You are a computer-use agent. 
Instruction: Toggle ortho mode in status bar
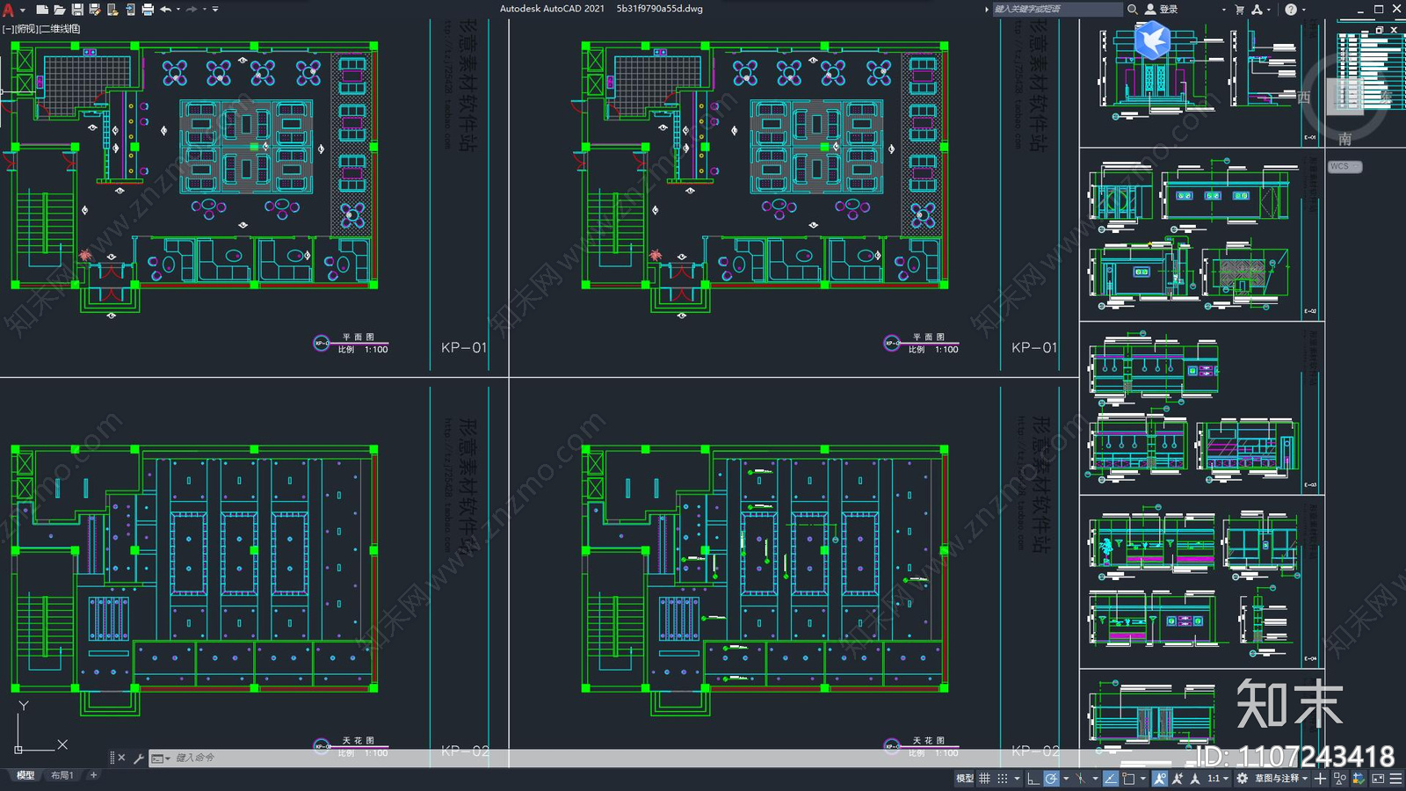(x=1033, y=779)
